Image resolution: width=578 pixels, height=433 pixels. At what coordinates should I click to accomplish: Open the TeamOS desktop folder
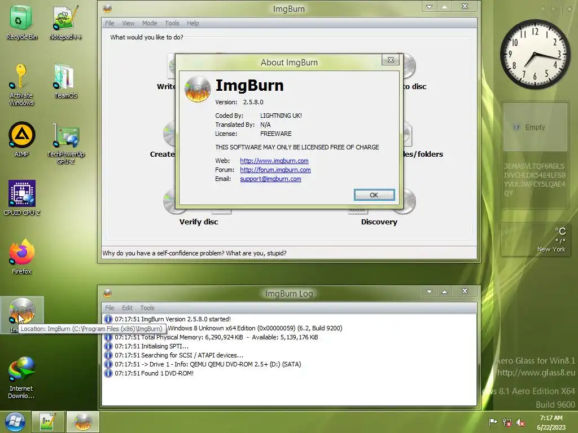click(x=65, y=80)
